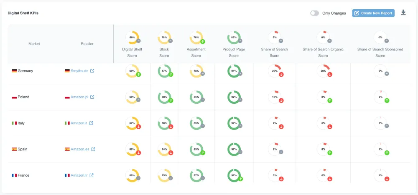Click Italy Stock Score 80% donut
418x195 pixels.
164,123
